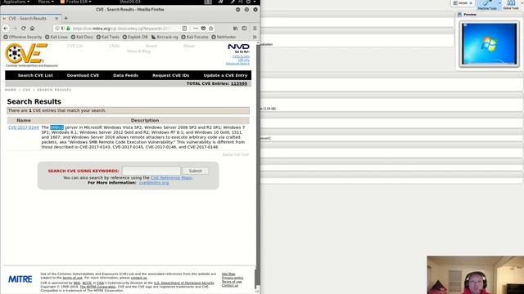Click the workspace switcher icon in top bar
Screen dimensions: 524x294
tap(208, 2)
